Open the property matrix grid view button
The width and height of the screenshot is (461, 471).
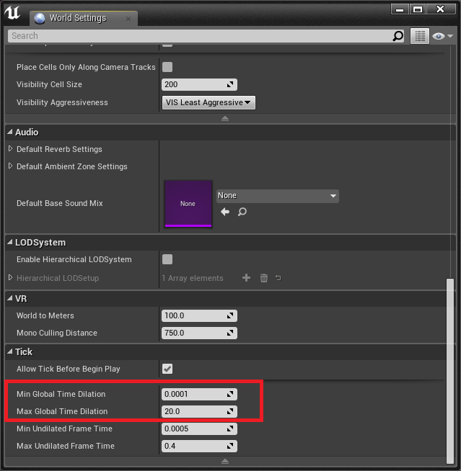[420, 36]
